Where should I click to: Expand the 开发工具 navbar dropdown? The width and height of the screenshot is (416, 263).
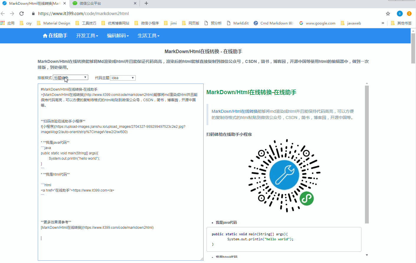pyautogui.click(x=87, y=35)
